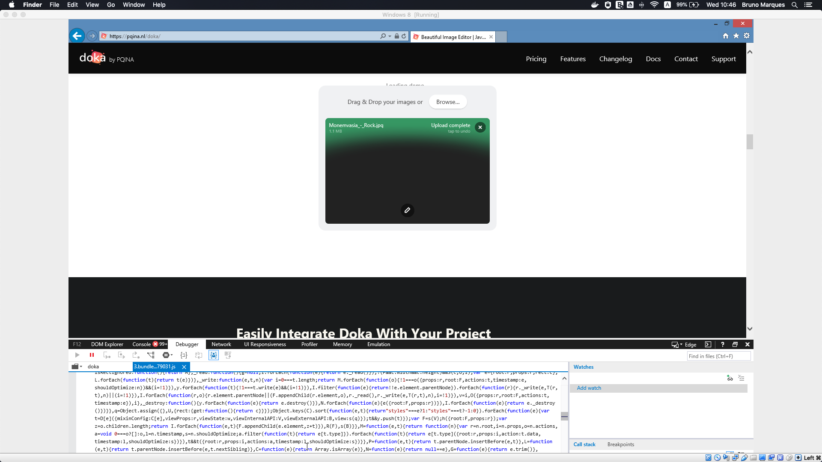Image resolution: width=822 pixels, height=462 pixels.
Task: Click the Add watch row
Action: 658,388
